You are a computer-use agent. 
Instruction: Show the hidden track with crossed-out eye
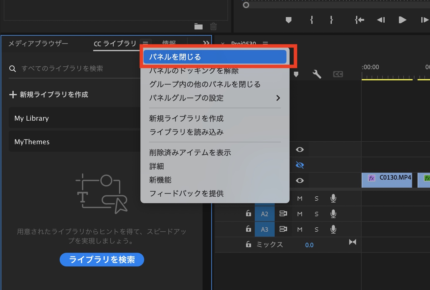pos(300,165)
